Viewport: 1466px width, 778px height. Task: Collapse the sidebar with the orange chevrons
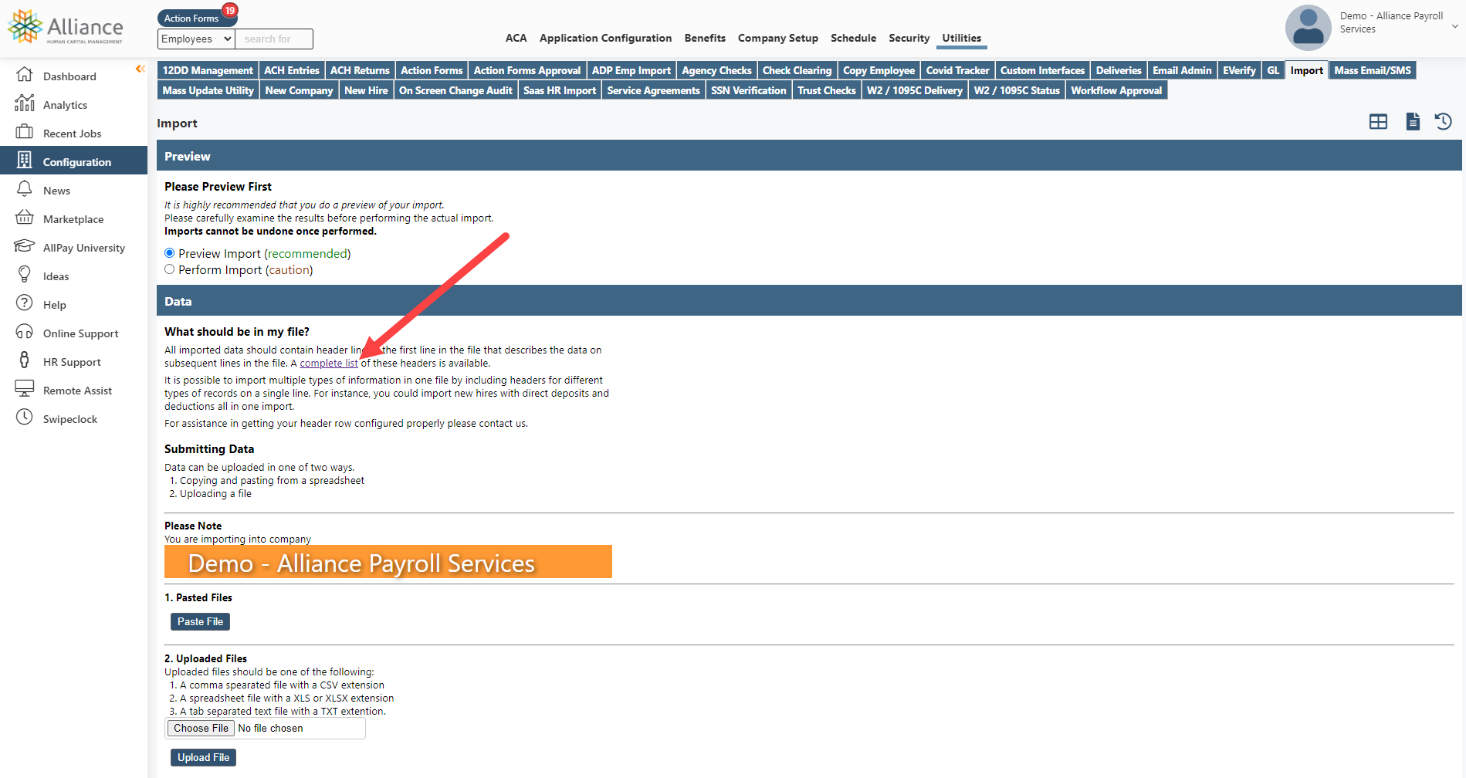coord(140,69)
